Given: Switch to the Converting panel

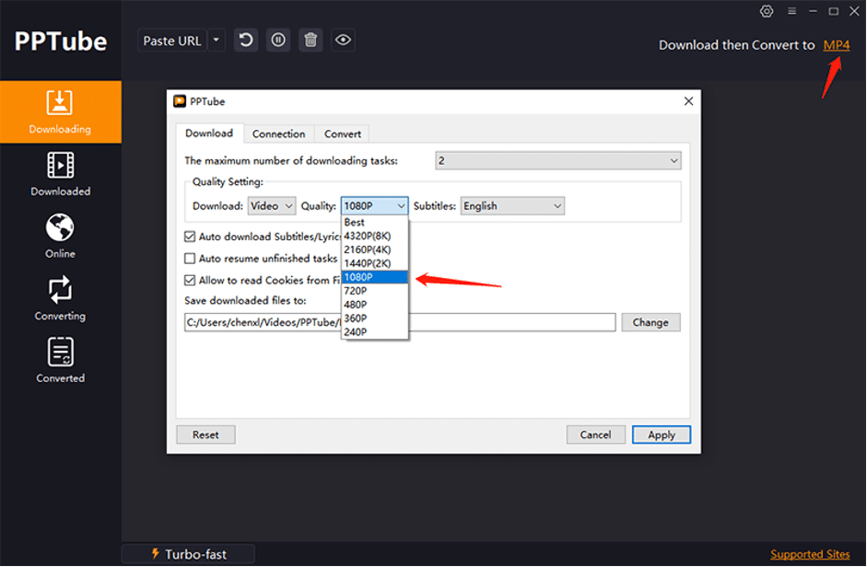Looking at the screenshot, I should click(60, 299).
